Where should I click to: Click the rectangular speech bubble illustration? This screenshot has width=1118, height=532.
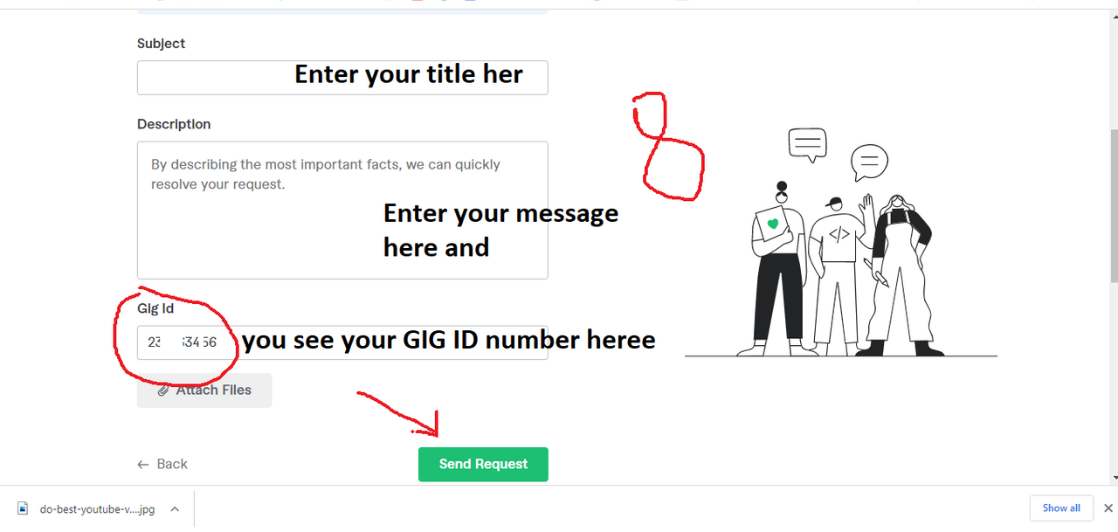click(807, 145)
